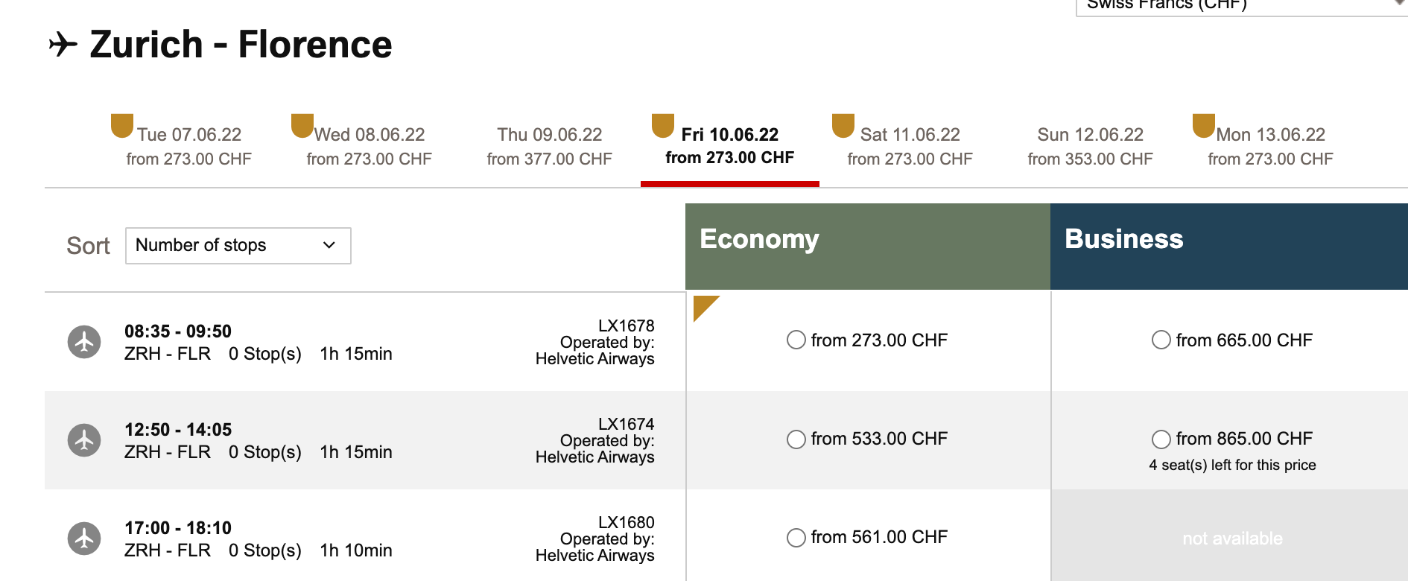1408x581 pixels.
Task: Select the Business fare from 665.00 CHF
Action: (x=1161, y=340)
